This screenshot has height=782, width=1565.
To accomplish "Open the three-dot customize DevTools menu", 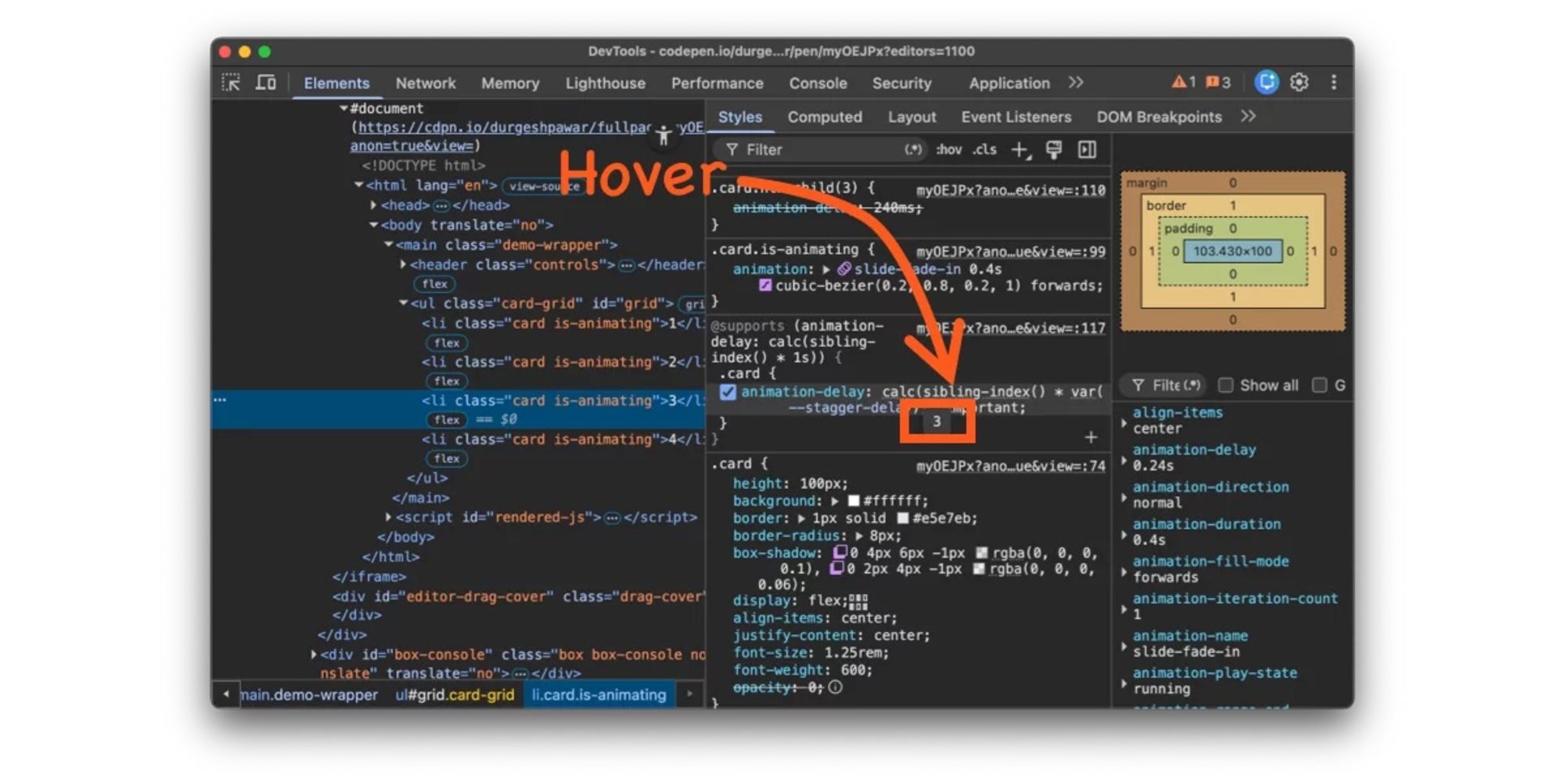I will pos(1334,82).
